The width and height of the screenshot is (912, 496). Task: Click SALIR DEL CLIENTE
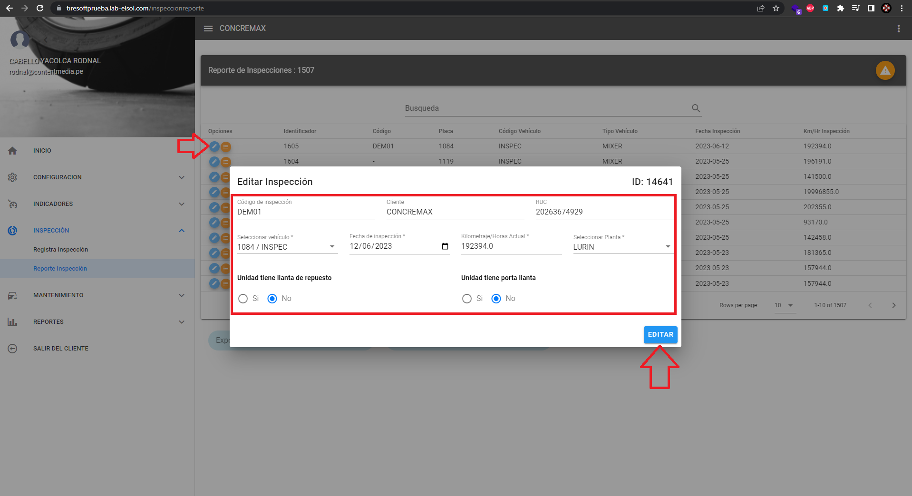[60, 349]
